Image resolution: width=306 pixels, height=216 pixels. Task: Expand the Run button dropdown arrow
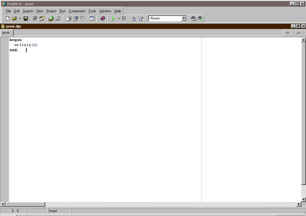tap(119, 18)
